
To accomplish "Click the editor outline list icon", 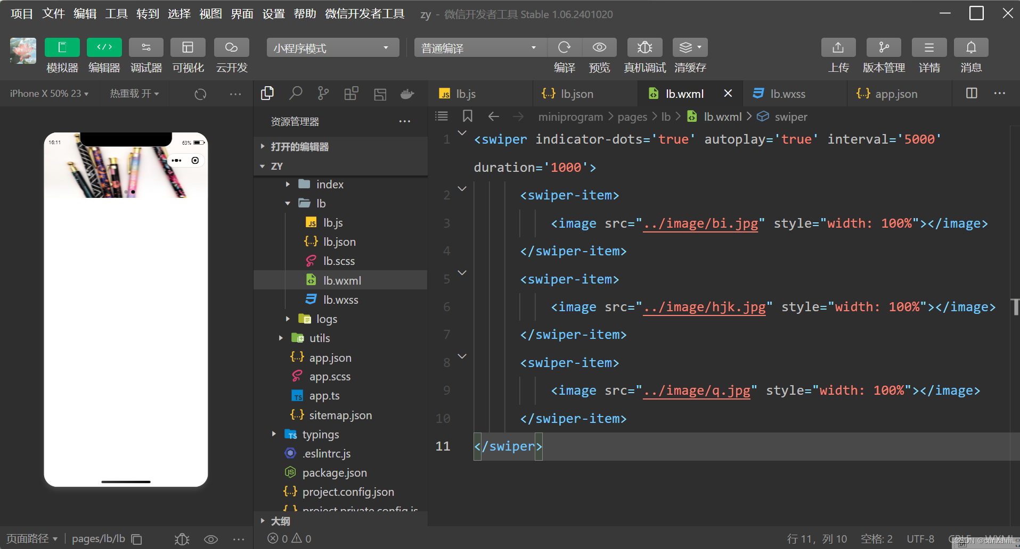I will point(442,116).
